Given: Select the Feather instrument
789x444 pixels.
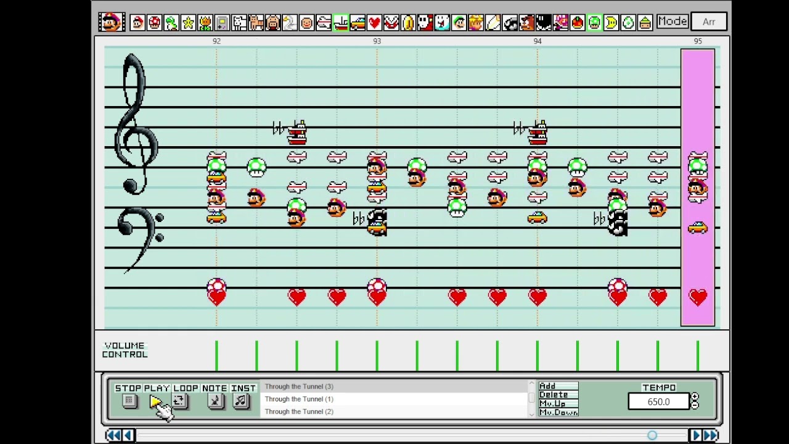Looking at the screenshot, I should point(493,23).
